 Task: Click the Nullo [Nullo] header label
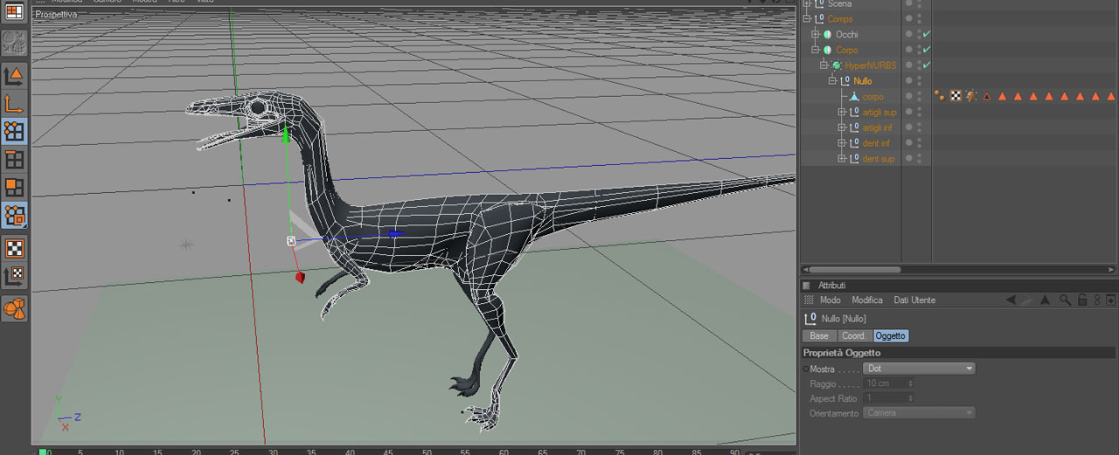coord(844,319)
